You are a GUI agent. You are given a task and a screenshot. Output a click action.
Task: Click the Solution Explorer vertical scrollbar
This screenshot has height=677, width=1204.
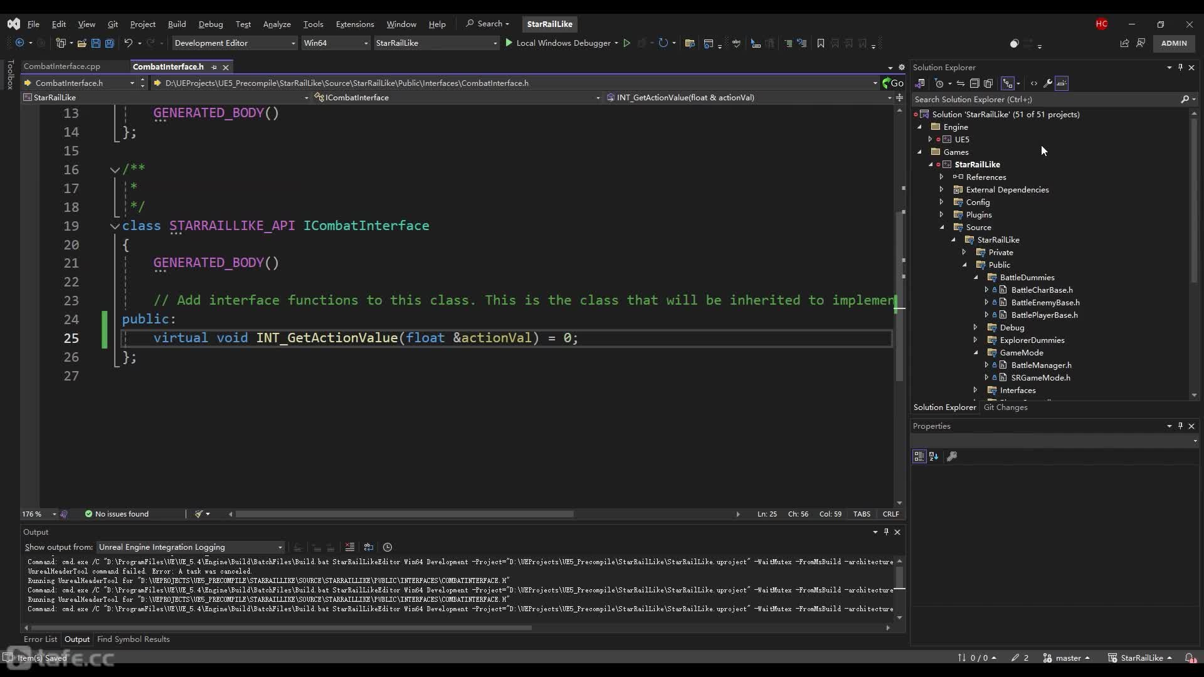(1194, 201)
